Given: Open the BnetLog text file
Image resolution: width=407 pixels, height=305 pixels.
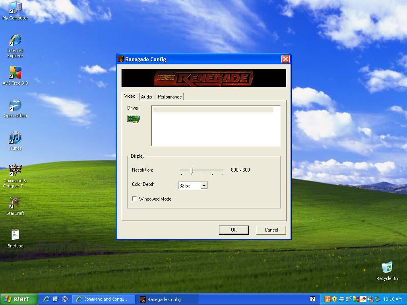Looking at the screenshot, I should pyautogui.click(x=15, y=236).
